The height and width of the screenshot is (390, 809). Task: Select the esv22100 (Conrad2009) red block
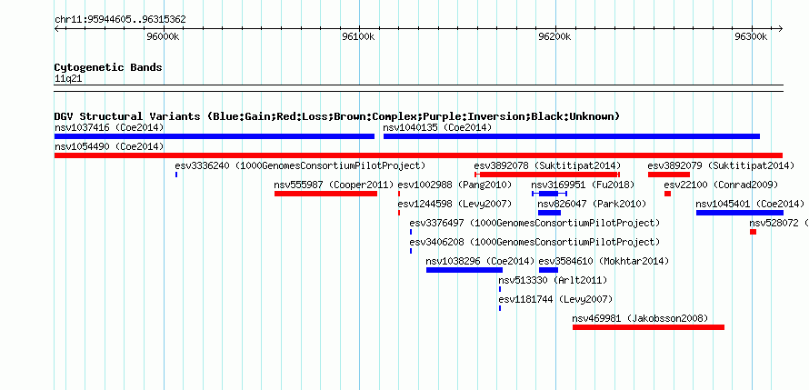(667, 194)
